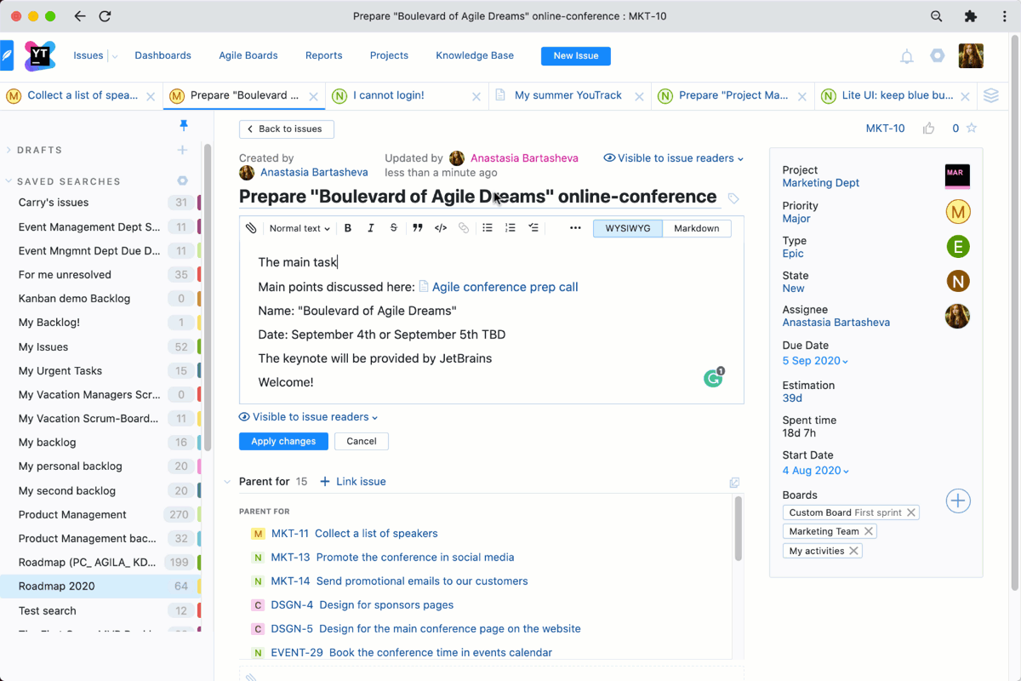Open Knowledge Base menu
The image size is (1021, 681).
pyautogui.click(x=475, y=56)
